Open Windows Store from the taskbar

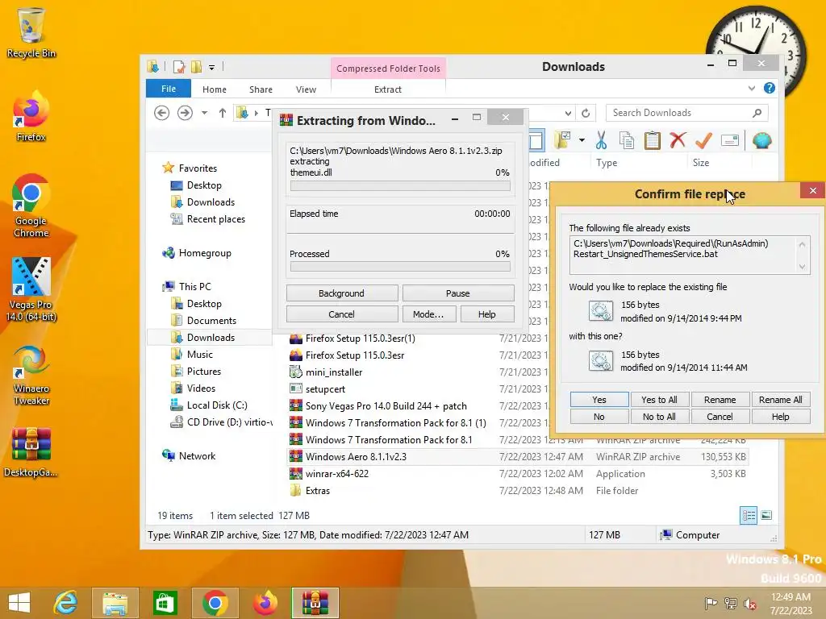(165, 603)
